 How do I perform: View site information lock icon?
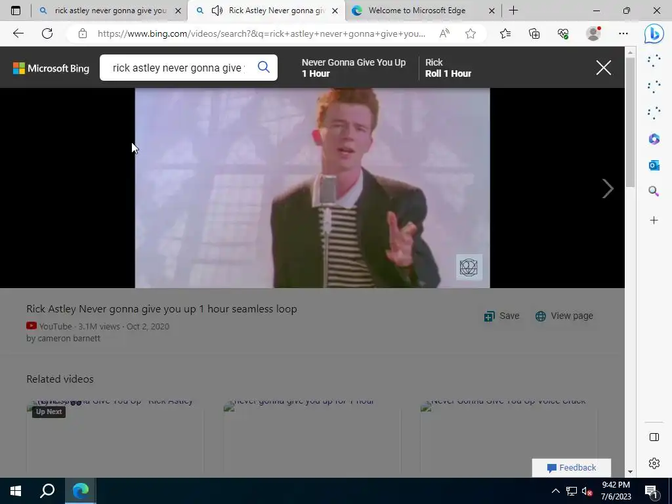coord(83,33)
